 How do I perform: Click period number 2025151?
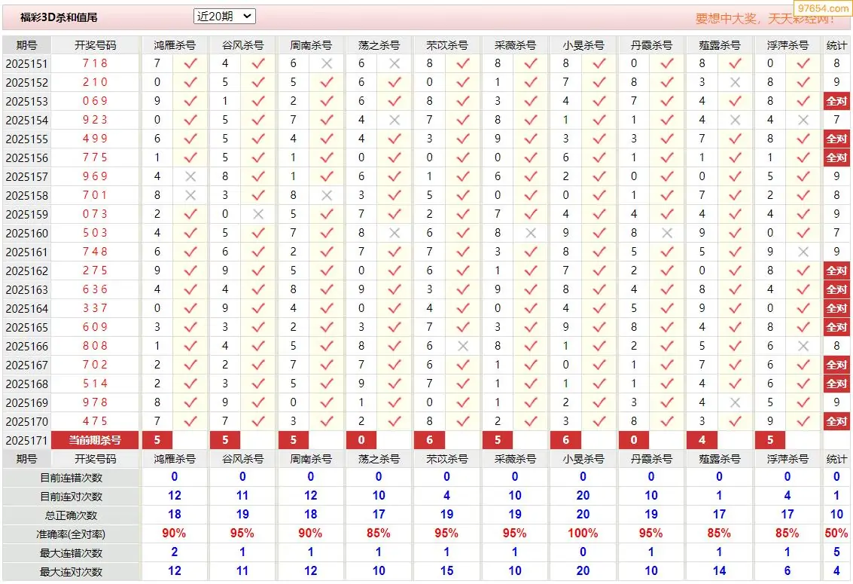tap(26, 64)
